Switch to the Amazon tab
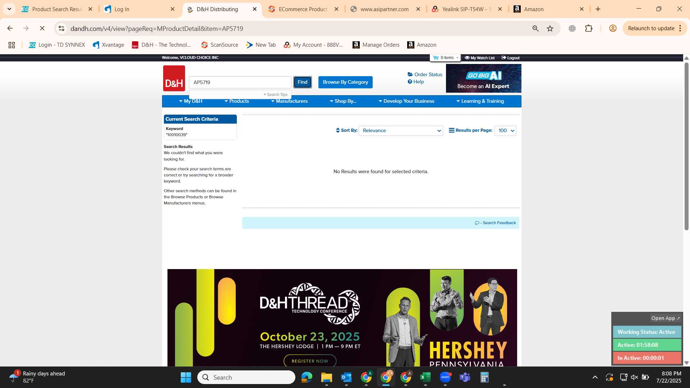 click(549, 9)
